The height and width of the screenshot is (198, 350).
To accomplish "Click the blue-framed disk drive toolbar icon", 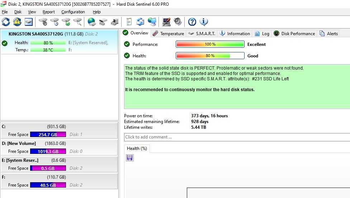I will pos(29,22).
